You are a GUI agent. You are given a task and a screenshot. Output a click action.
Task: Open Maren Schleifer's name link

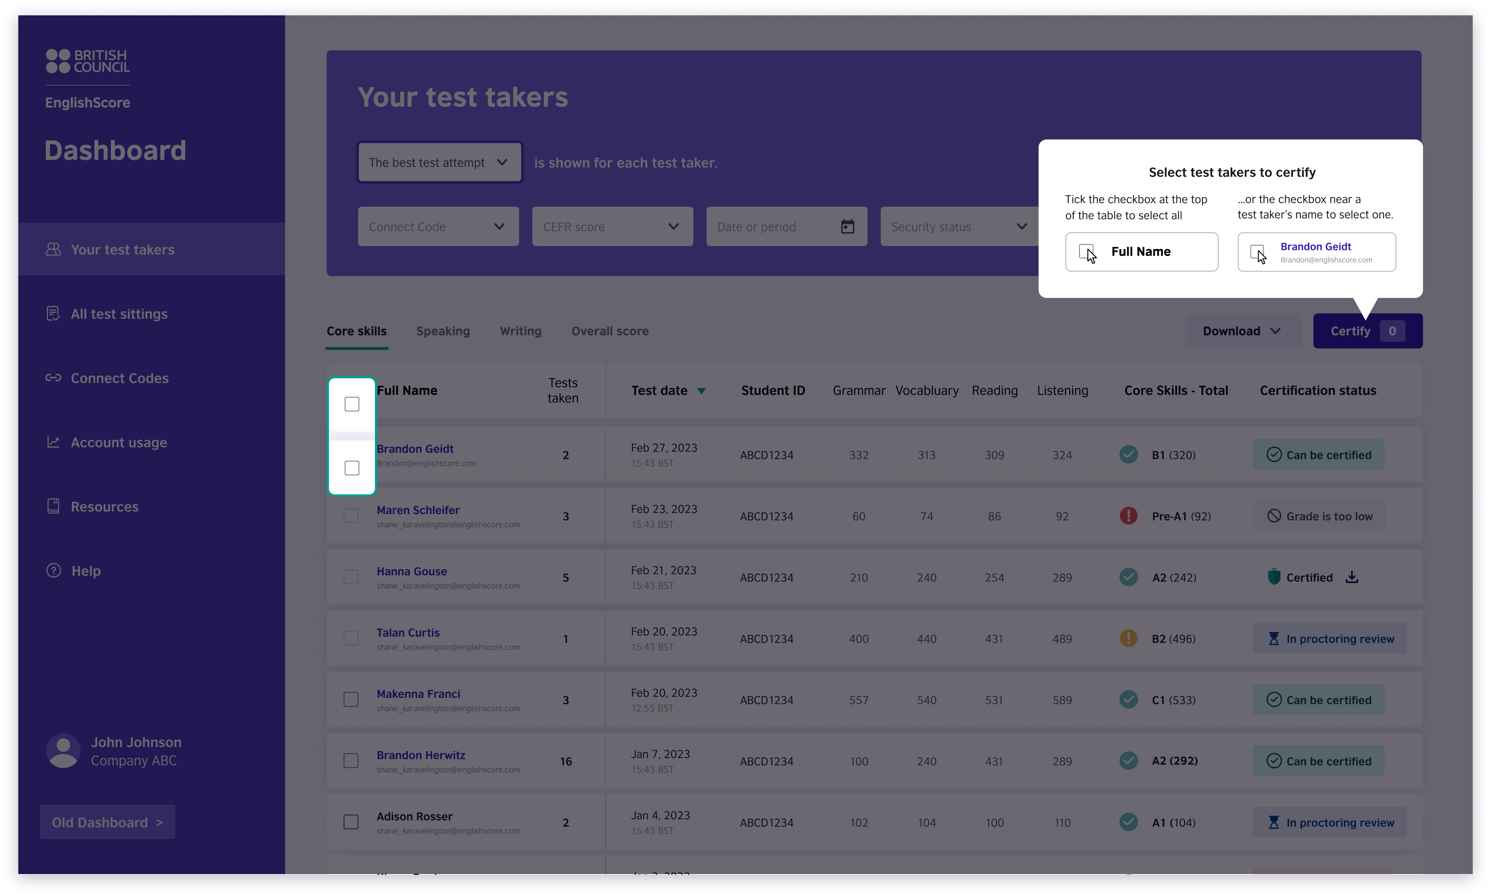(x=417, y=510)
